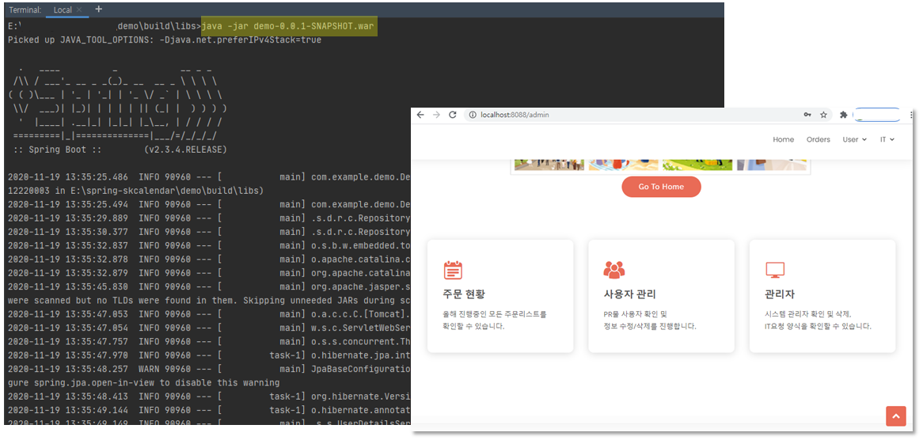Click the PR용 사용자 확인 description text
Image resolution: width=923 pixels, height=440 pixels.
(651, 320)
